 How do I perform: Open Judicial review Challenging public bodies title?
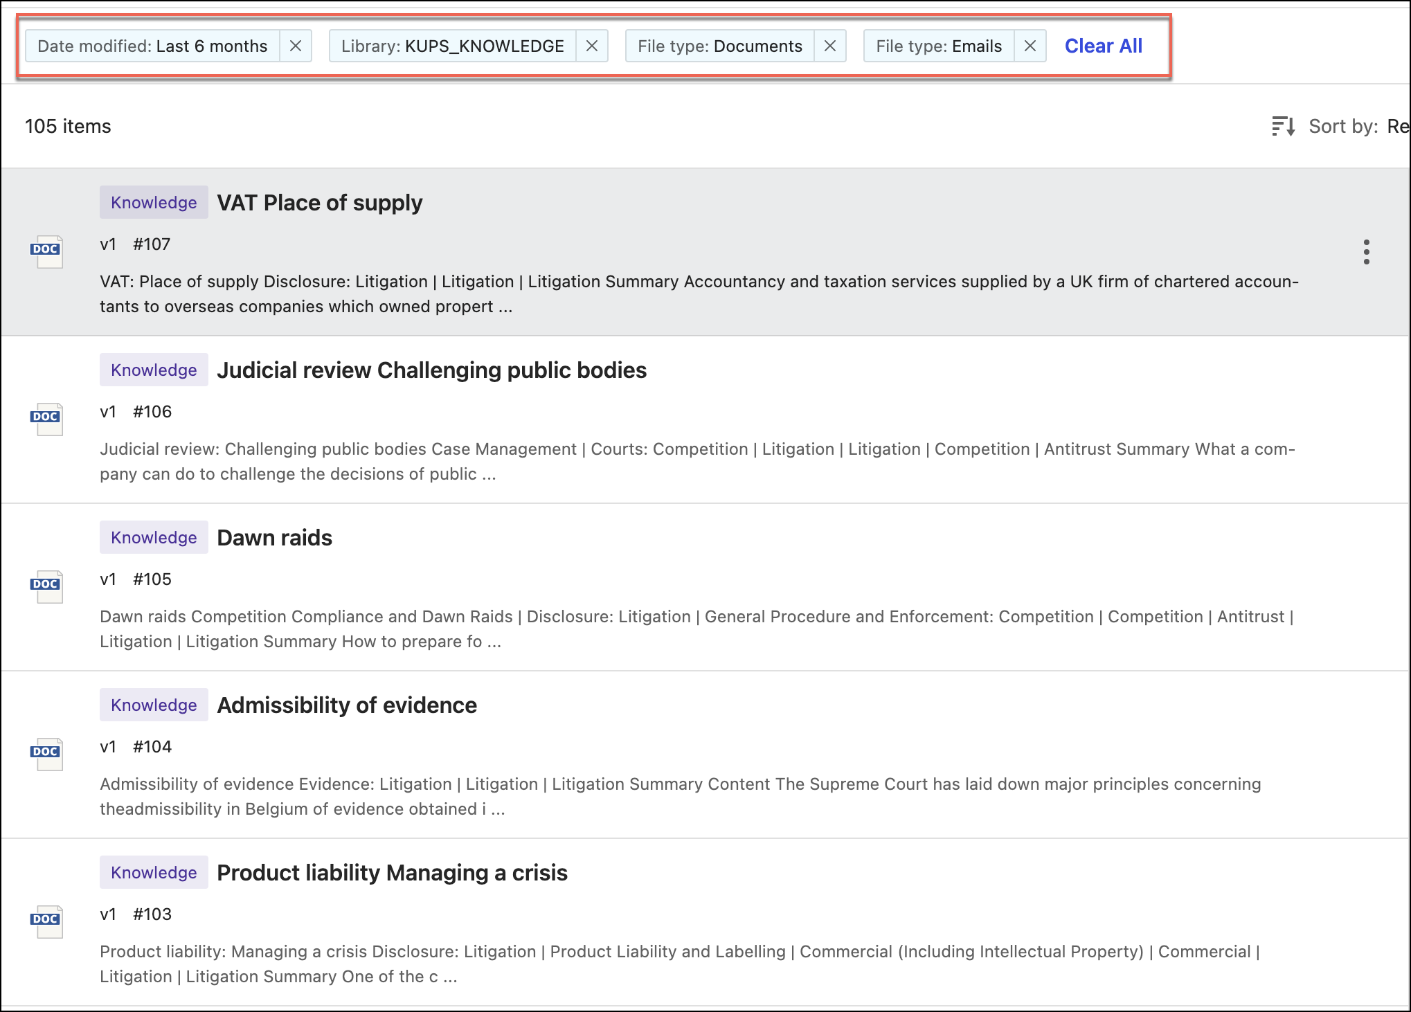[431, 370]
